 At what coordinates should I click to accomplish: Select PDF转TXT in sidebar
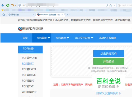(28, 86)
